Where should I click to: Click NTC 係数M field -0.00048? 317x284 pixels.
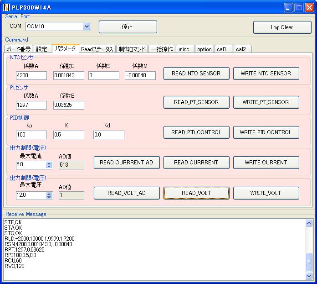(x=140, y=75)
